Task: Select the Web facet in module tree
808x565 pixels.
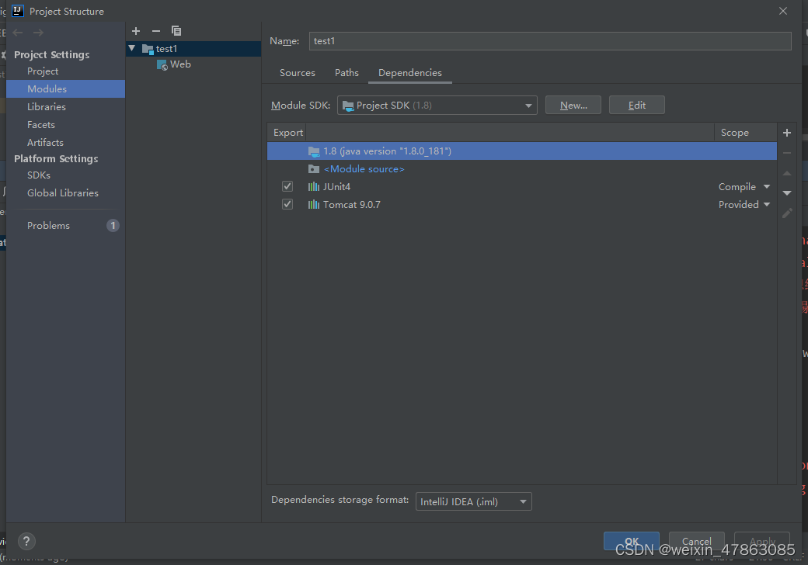Action: pyautogui.click(x=180, y=64)
